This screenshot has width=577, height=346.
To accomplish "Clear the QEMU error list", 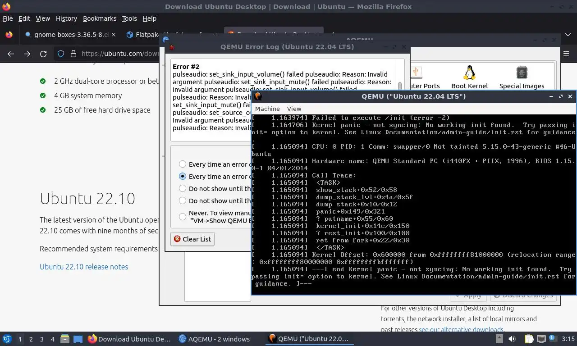I will coord(192,239).
